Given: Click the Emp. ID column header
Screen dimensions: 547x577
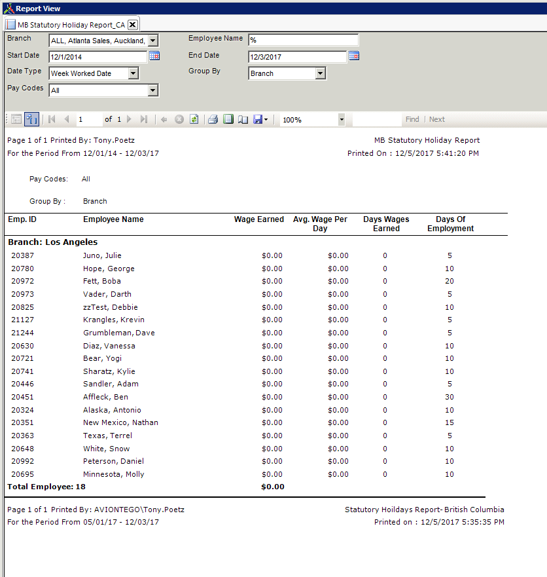Looking at the screenshot, I should [22, 219].
